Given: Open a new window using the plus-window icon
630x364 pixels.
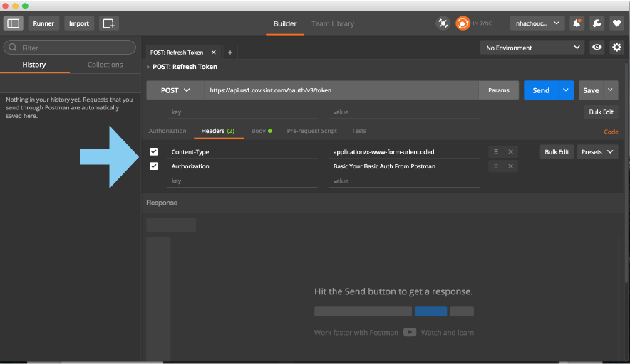Looking at the screenshot, I should point(109,23).
